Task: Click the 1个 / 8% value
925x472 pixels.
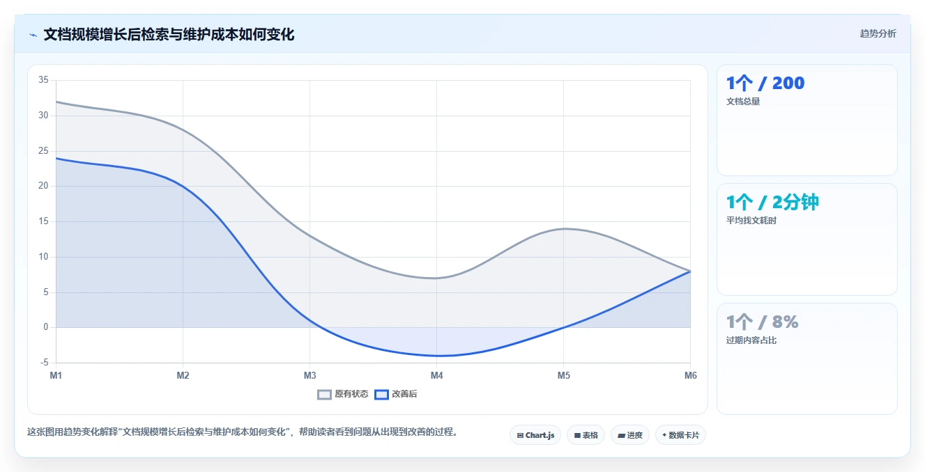Action: 763,322
